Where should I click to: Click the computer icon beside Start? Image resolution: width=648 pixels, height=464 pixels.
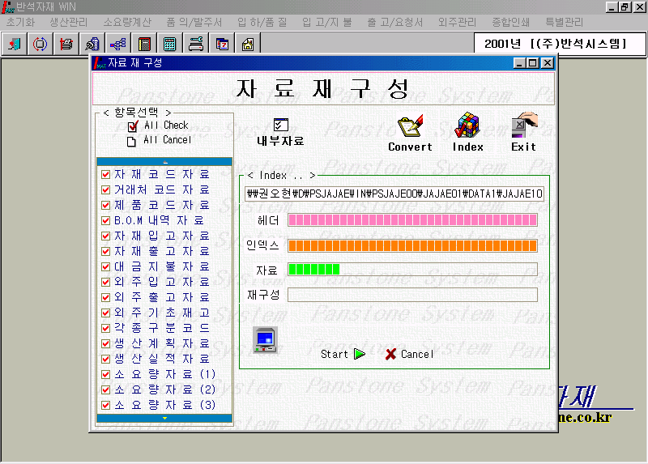tap(265, 338)
